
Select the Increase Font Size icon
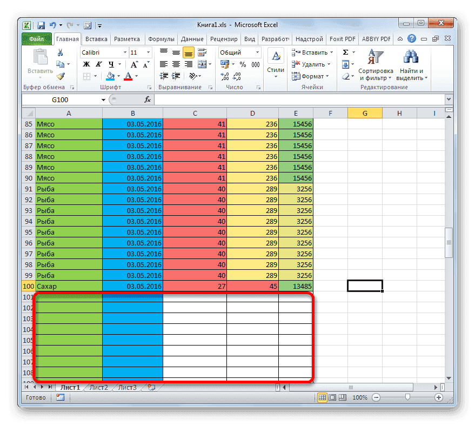coord(134,64)
